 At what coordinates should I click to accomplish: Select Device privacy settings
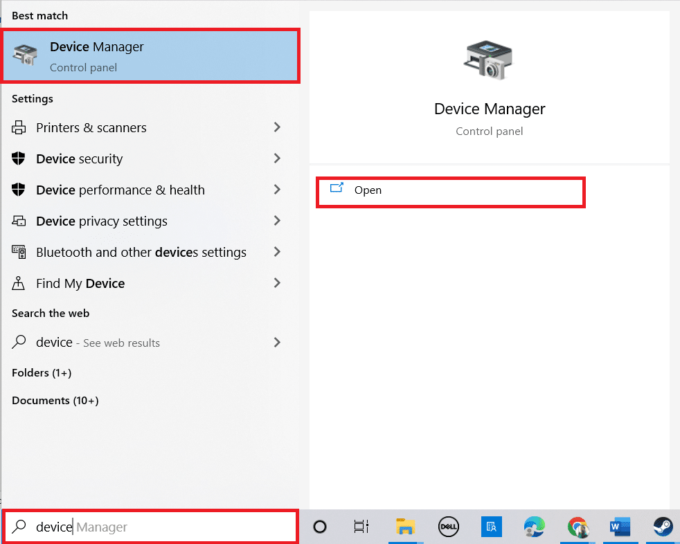[102, 221]
